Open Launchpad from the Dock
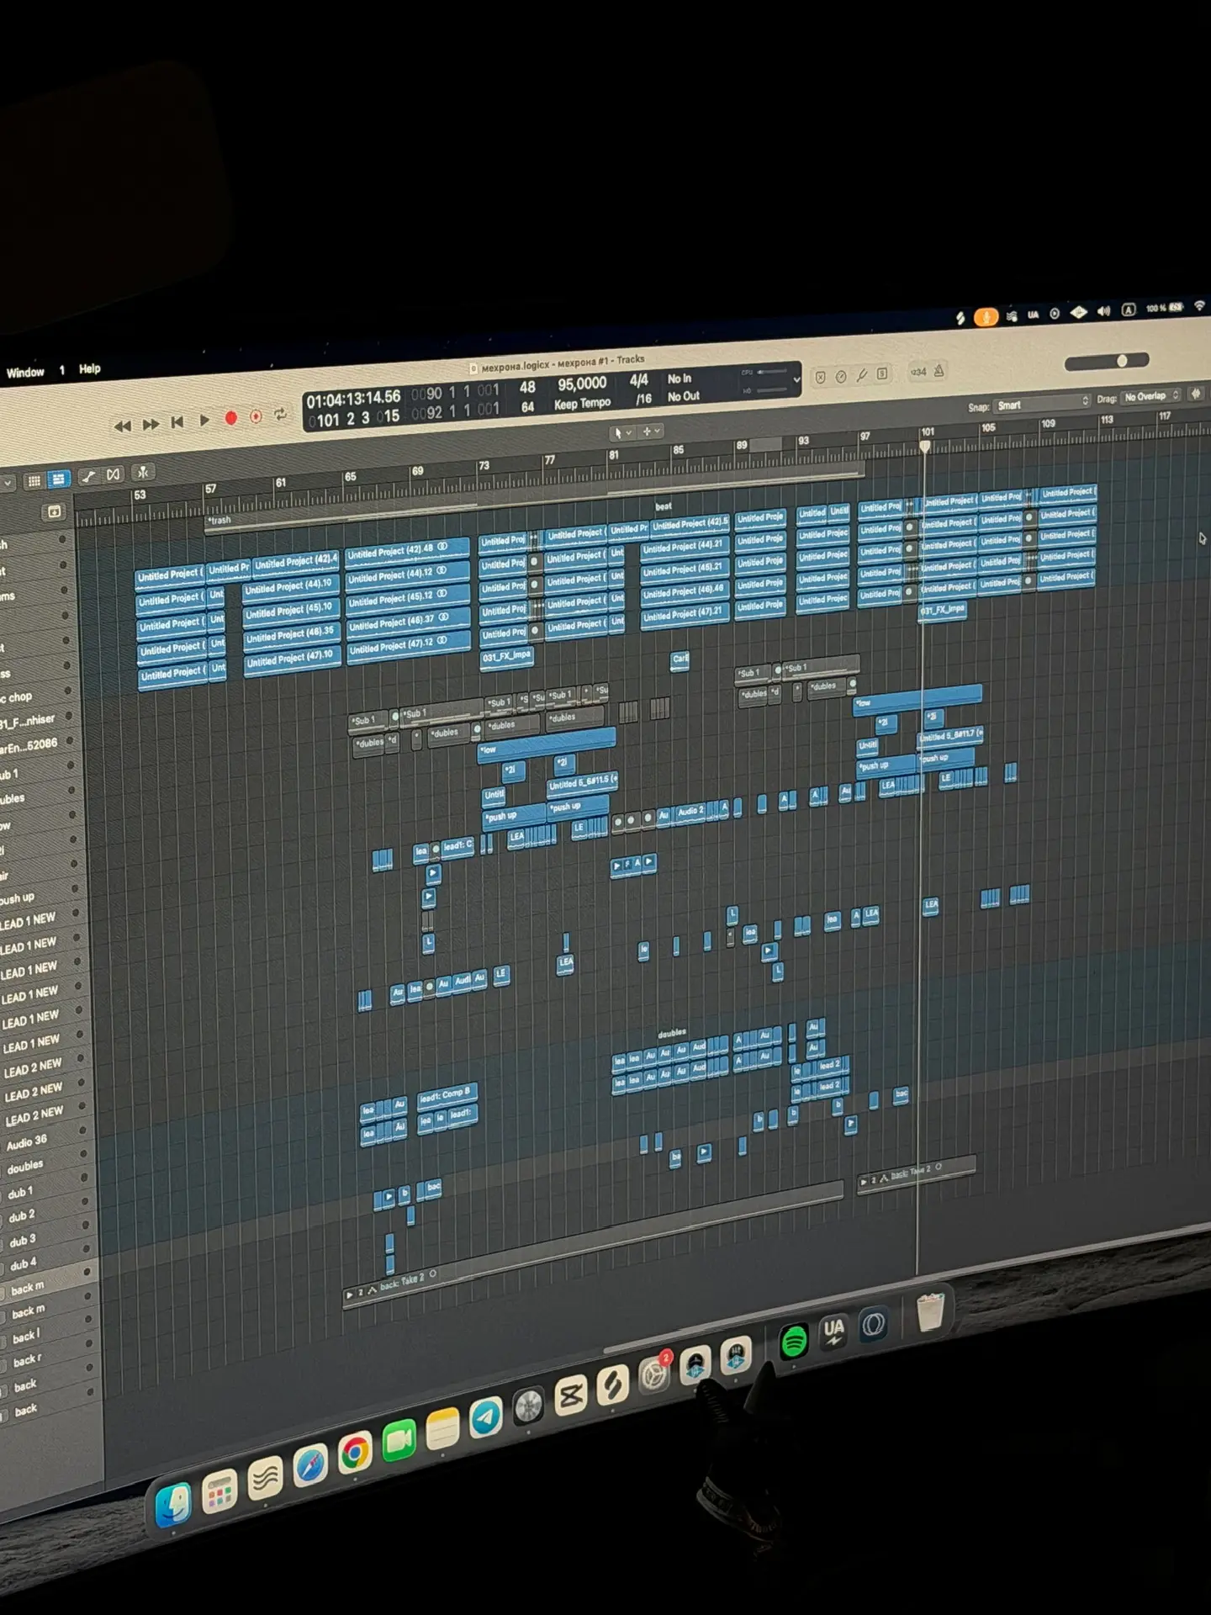Image resolution: width=1211 pixels, height=1615 pixels. [220, 1492]
